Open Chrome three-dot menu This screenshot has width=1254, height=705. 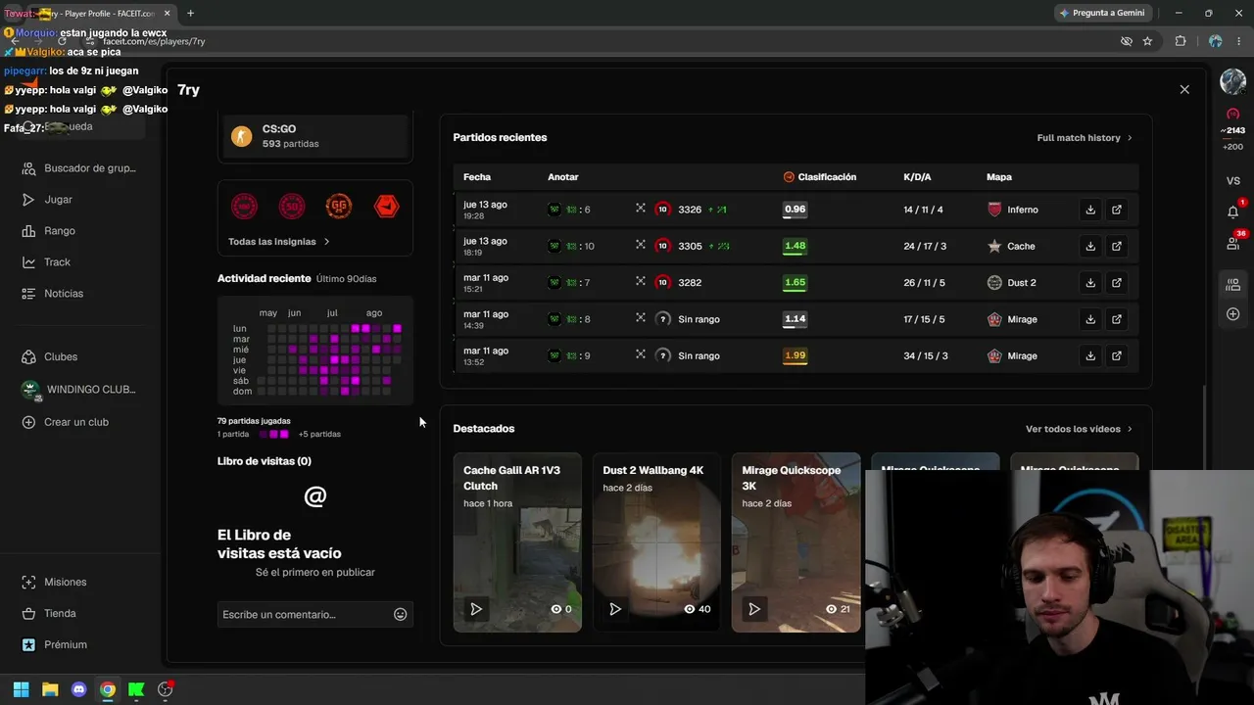1238,41
